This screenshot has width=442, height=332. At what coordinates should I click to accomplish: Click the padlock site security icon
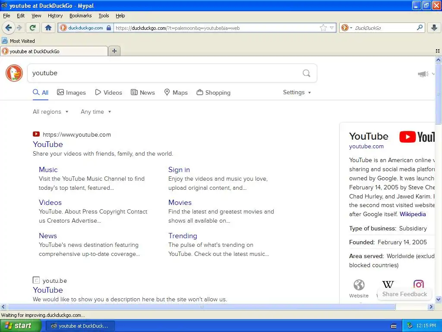pyautogui.click(x=108, y=28)
